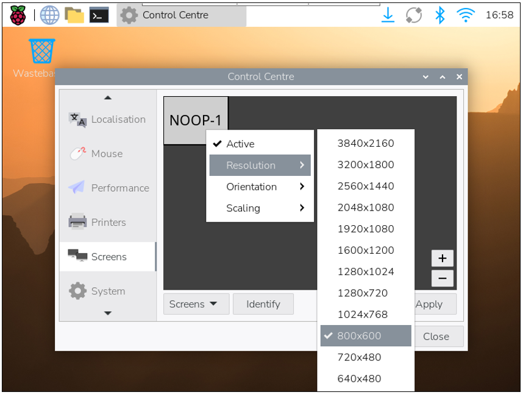Open the downloads updater tray icon

click(x=388, y=15)
